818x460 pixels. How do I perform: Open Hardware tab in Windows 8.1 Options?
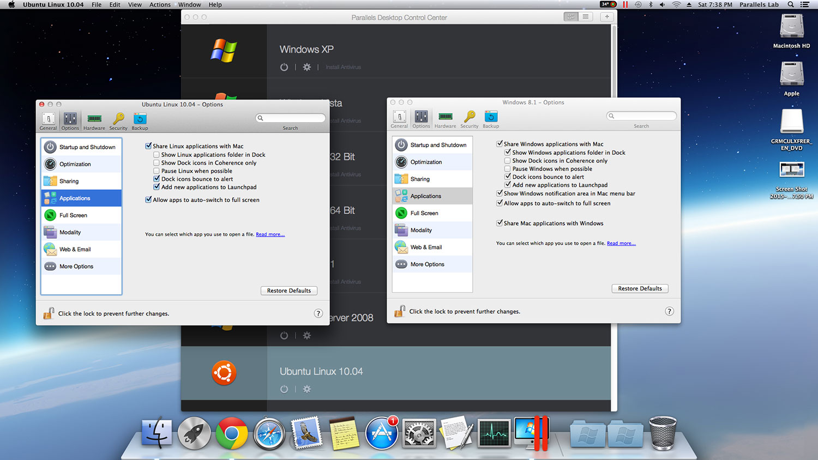446,119
